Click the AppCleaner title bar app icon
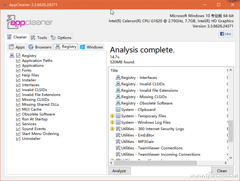The width and height of the screenshot is (240, 181). (5, 5)
